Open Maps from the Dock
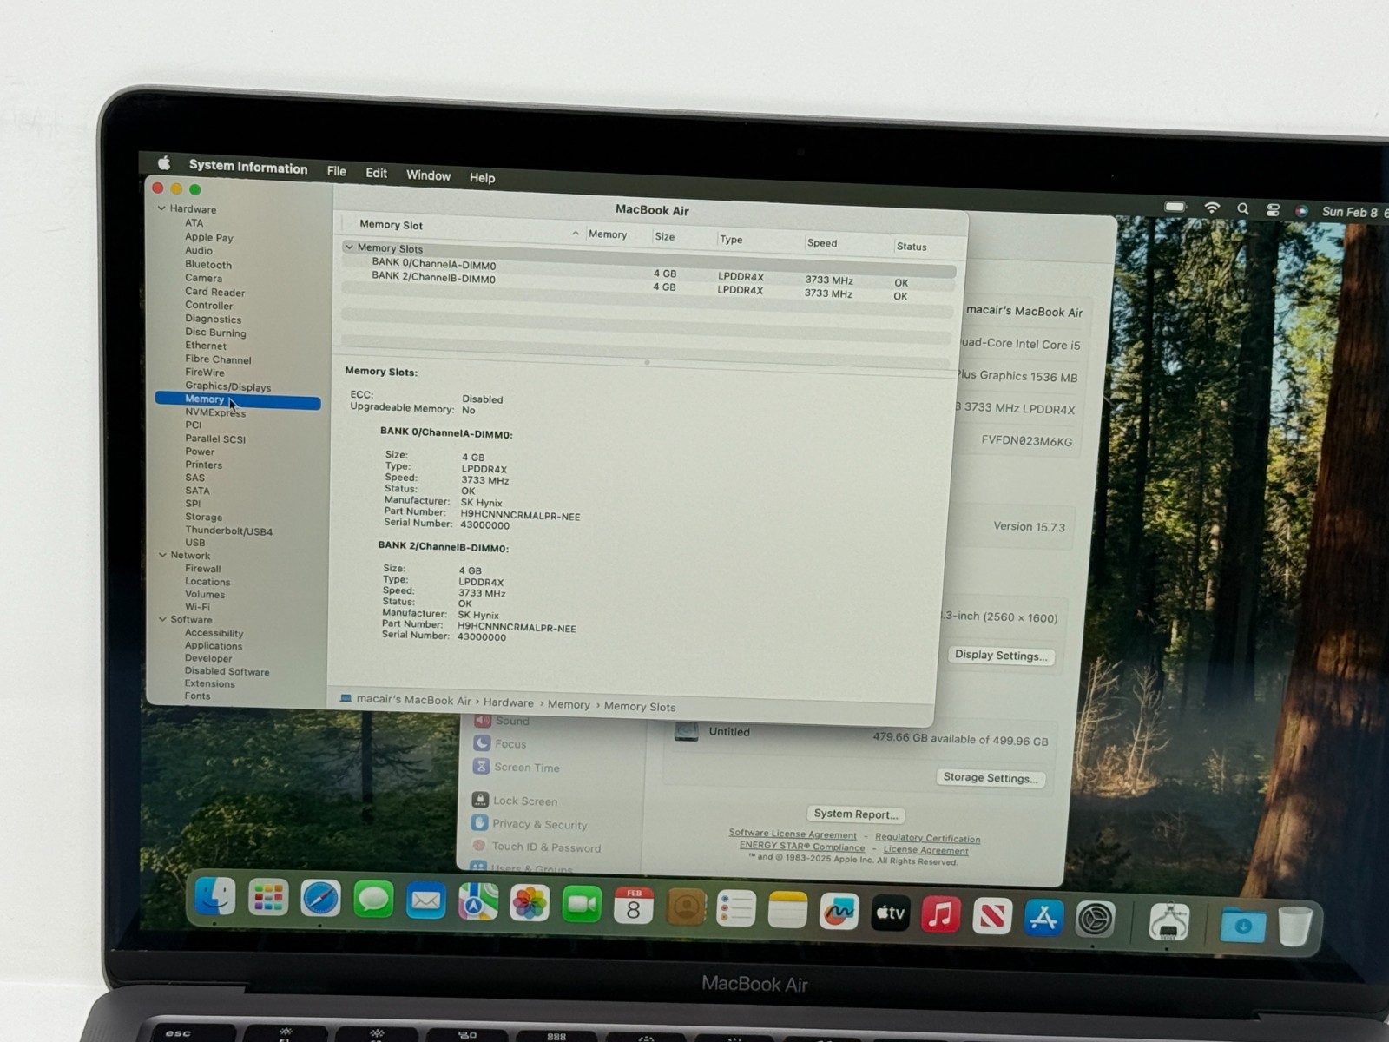Image resolution: width=1389 pixels, height=1042 pixels. click(477, 902)
